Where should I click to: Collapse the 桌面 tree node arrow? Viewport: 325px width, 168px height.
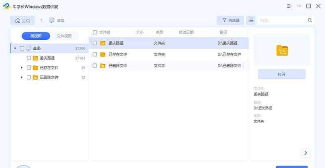pos(15,48)
